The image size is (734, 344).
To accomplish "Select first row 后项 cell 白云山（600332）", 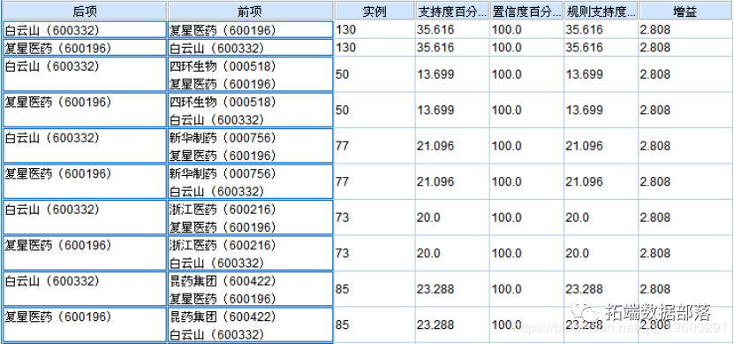I will tap(85, 30).
